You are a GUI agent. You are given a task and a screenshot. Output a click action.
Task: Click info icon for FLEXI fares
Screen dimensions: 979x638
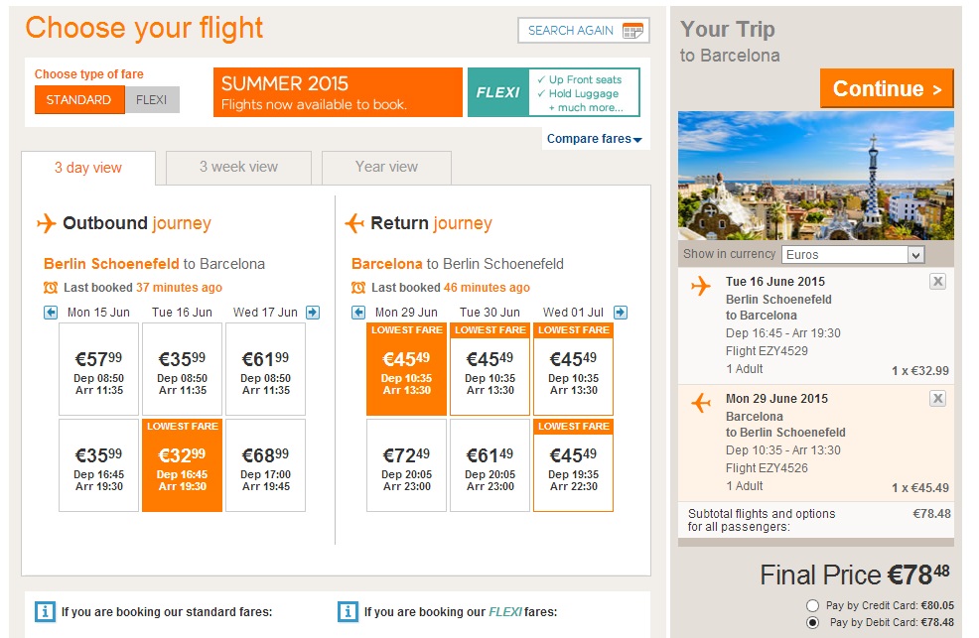(x=348, y=611)
